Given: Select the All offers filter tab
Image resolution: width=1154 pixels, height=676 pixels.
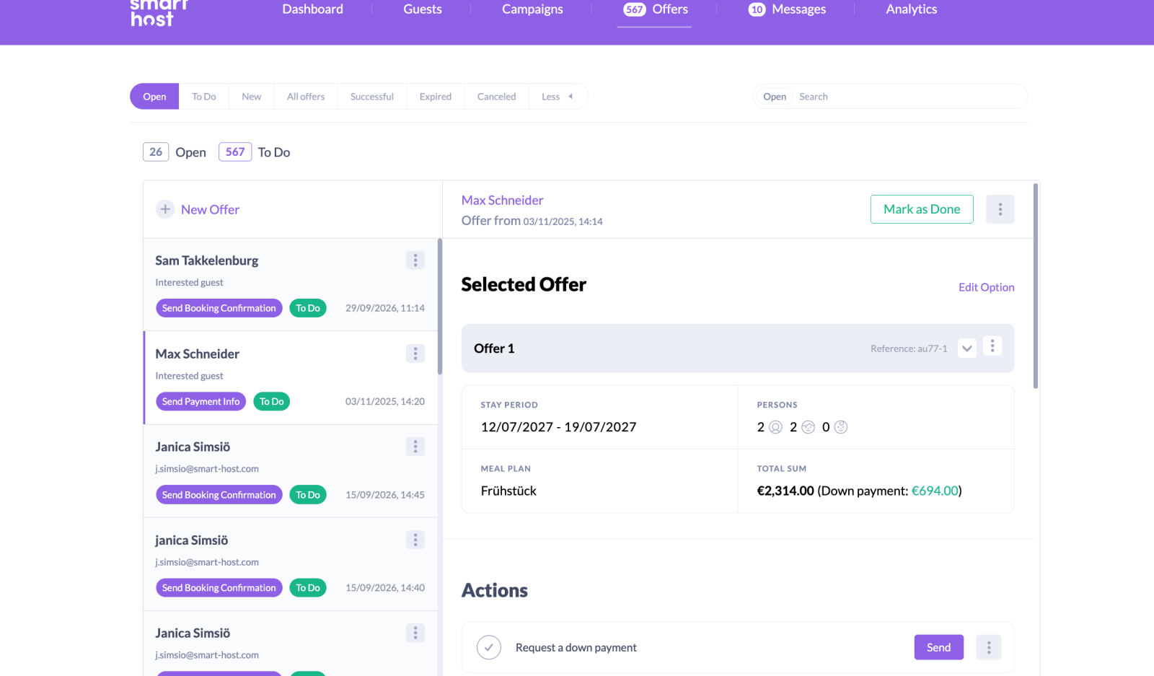Looking at the screenshot, I should click(306, 97).
